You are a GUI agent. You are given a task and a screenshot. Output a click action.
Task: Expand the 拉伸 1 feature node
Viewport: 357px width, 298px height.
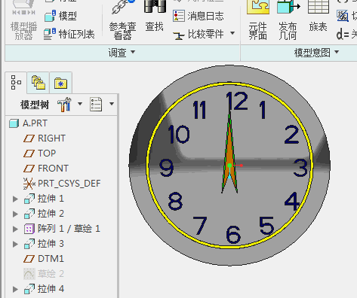[x=15, y=199]
